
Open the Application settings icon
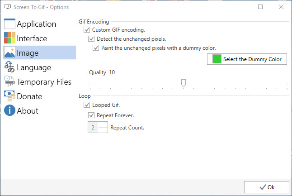9,24
